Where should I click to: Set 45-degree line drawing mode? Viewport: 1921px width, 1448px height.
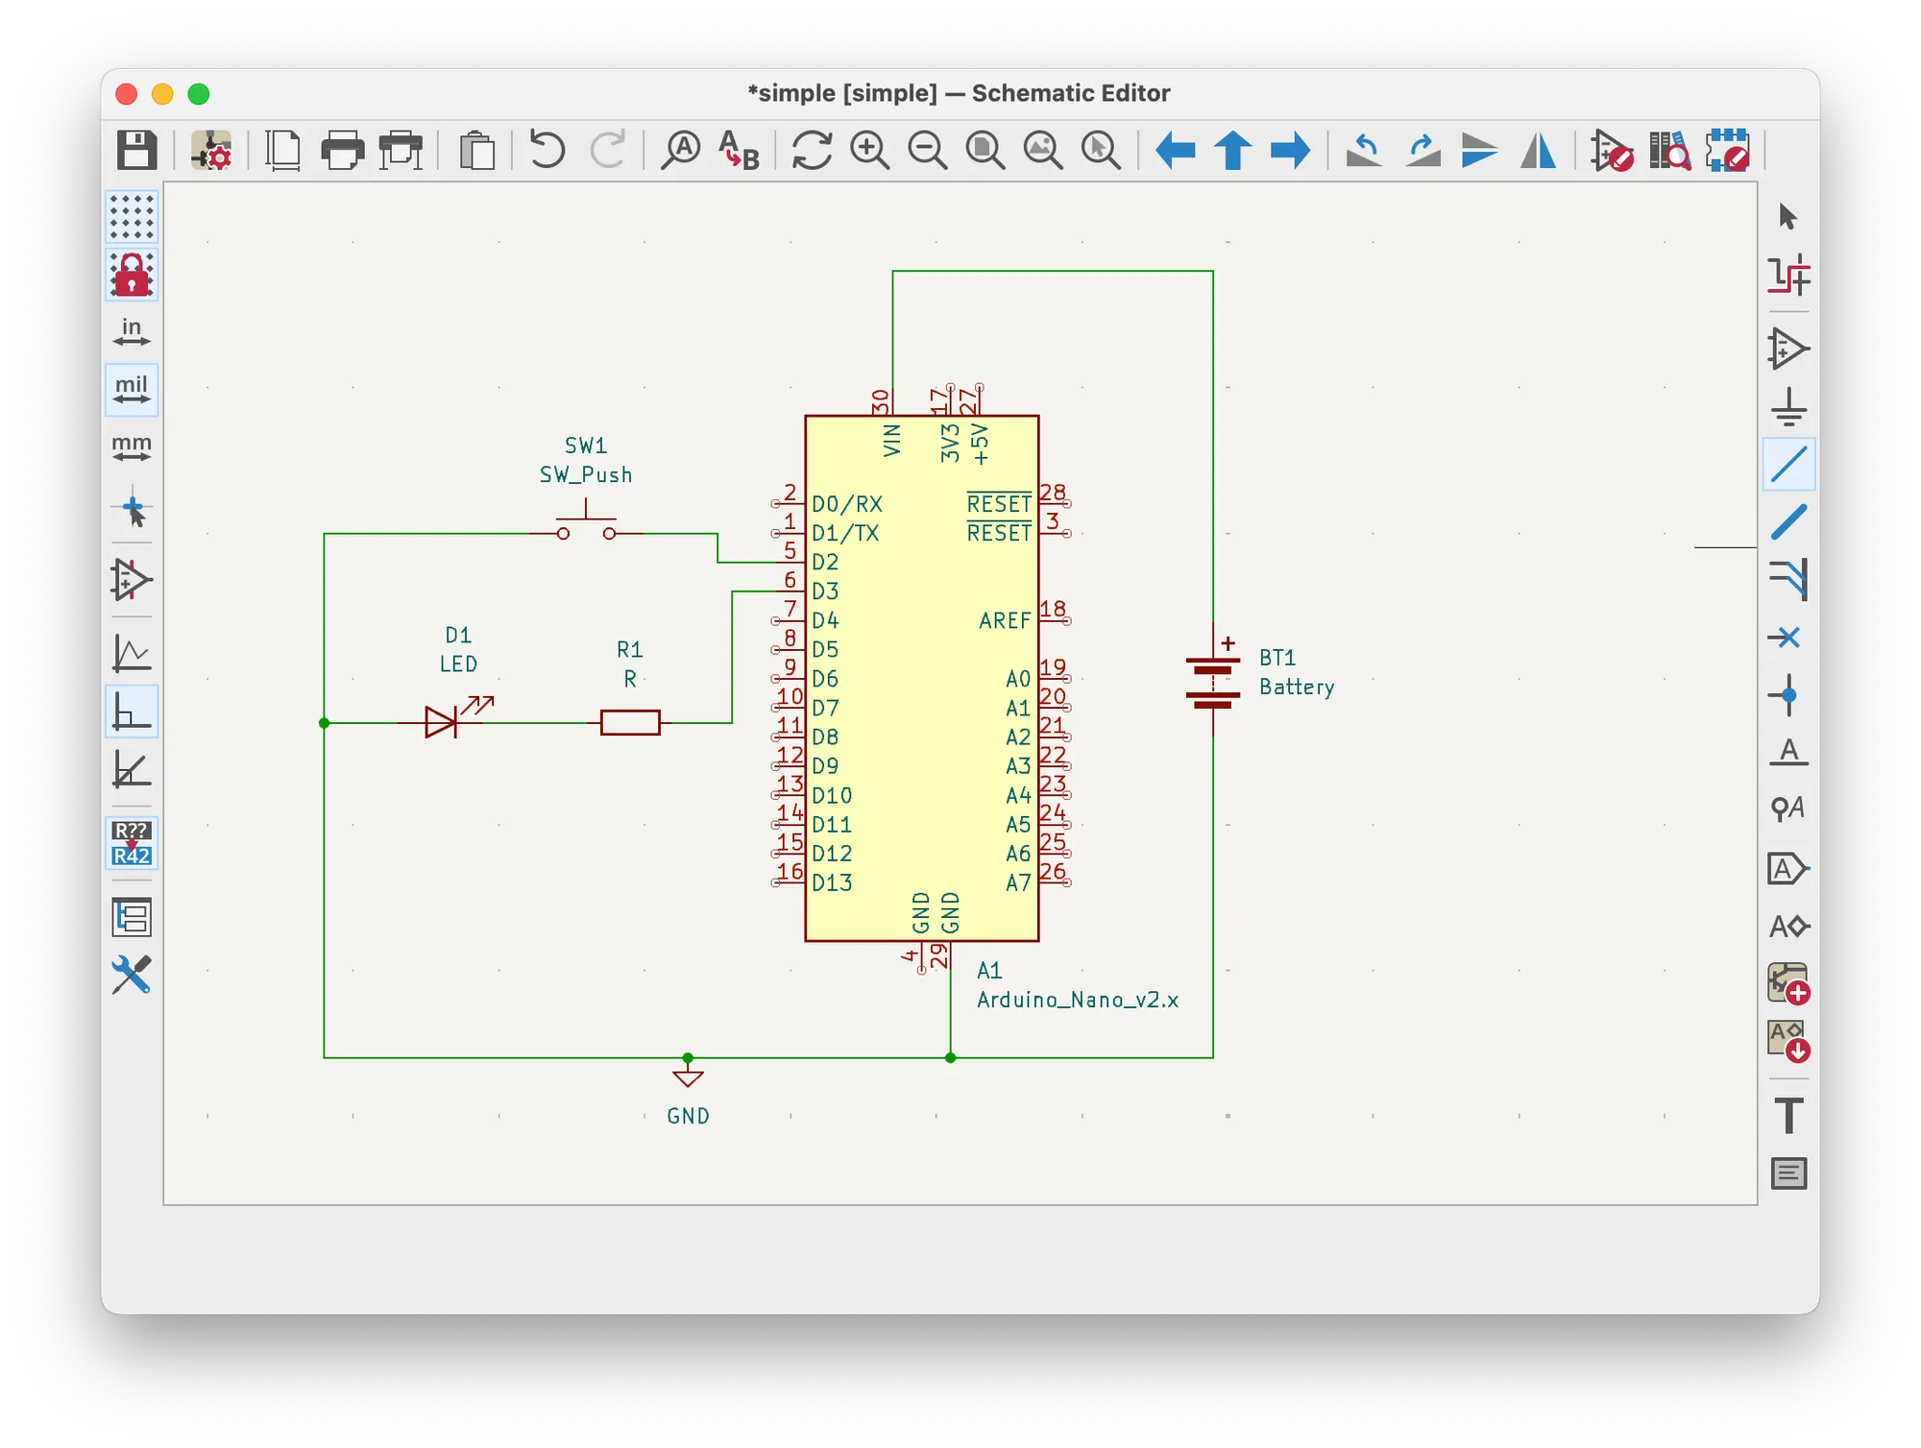point(132,770)
